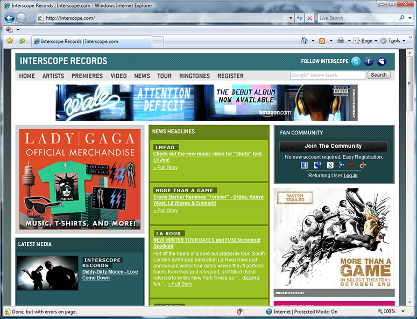This screenshot has height=319, width=417.
Task: Click the Add to Favorites icon
Action: pyautogui.click(x=22, y=41)
